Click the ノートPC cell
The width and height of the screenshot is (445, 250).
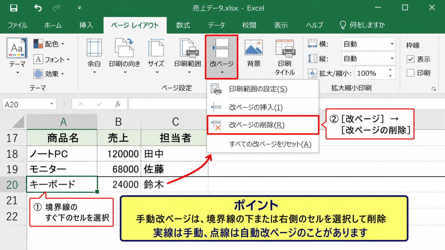click(62, 154)
